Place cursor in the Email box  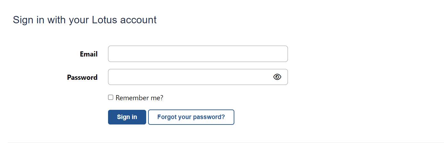[198, 54]
